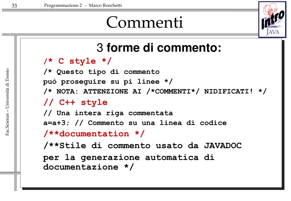Click the line 'può proseguire su pi linee */'
The height and width of the screenshot is (201, 291).
click(108, 82)
